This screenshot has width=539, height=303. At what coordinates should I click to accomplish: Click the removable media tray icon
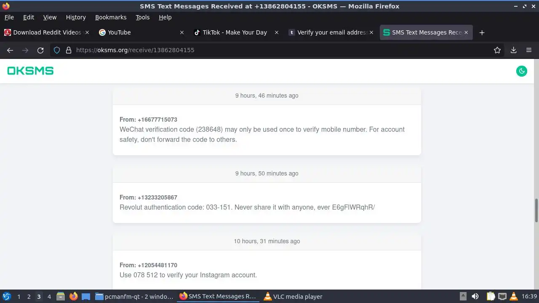pos(463,296)
